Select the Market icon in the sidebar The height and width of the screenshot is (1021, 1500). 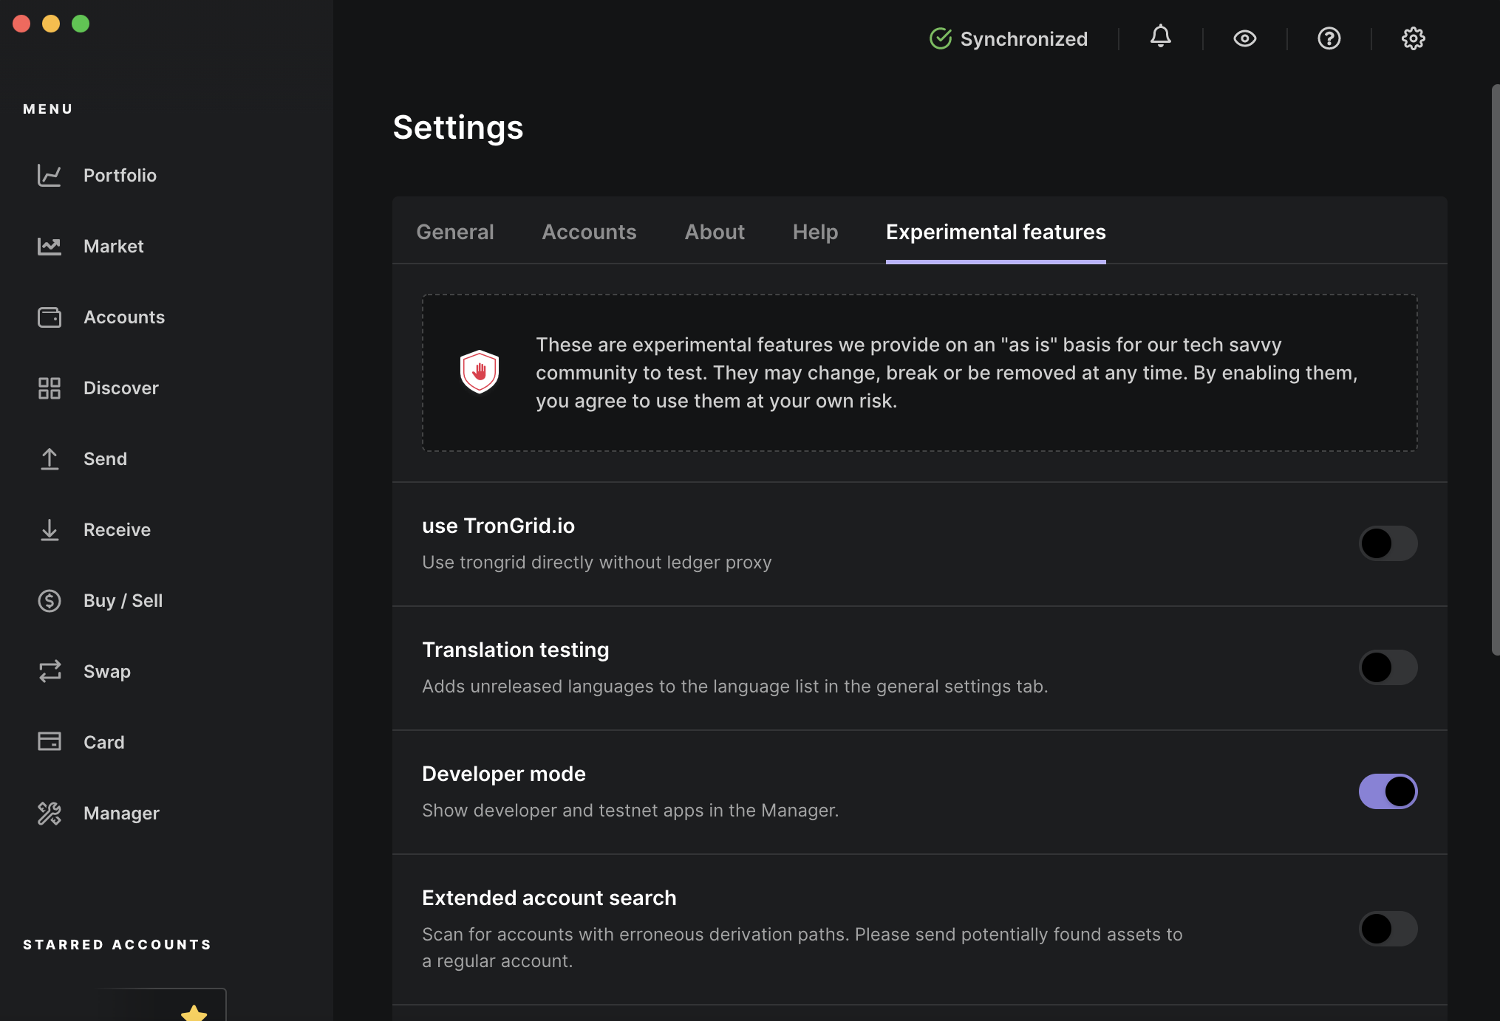tap(50, 246)
